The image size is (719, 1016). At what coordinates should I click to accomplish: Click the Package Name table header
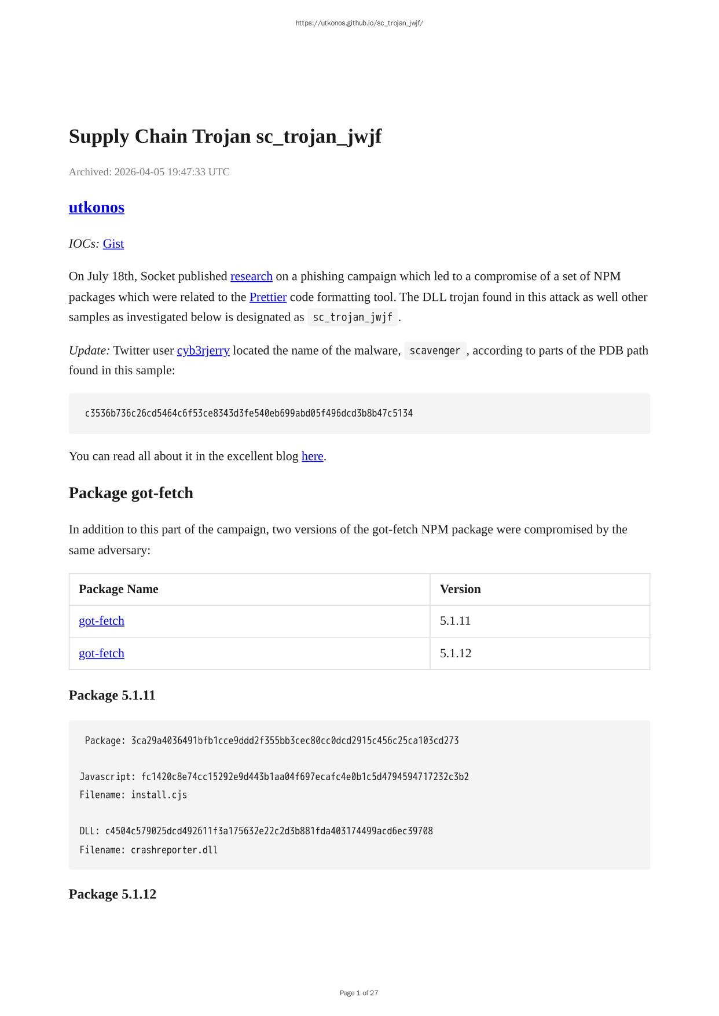(118, 589)
